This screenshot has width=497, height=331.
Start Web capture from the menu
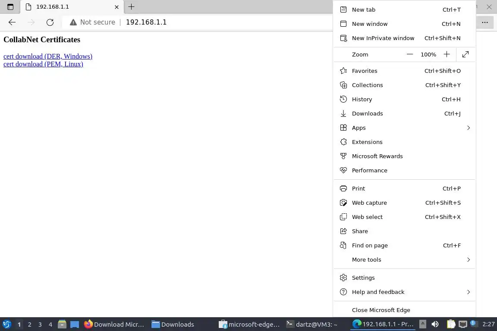click(x=404, y=203)
